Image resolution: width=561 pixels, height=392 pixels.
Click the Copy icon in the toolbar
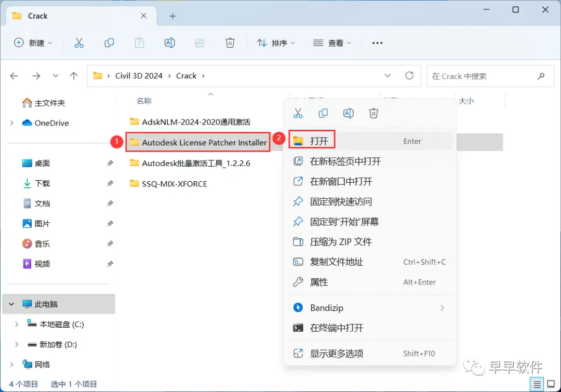click(109, 43)
